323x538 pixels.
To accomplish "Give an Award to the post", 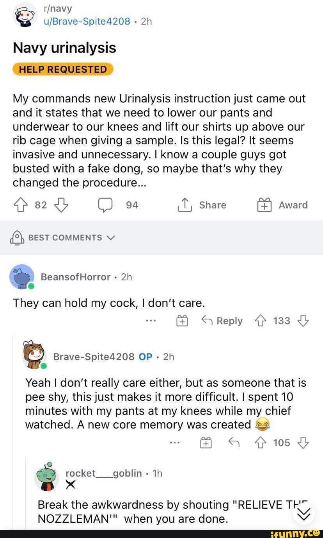I will 282,205.
